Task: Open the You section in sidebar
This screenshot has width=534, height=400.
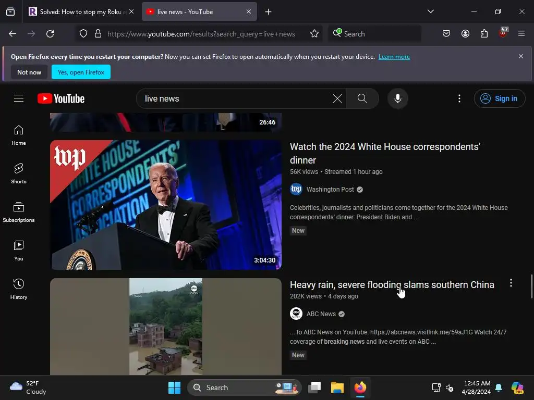Action: (x=19, y=251)
